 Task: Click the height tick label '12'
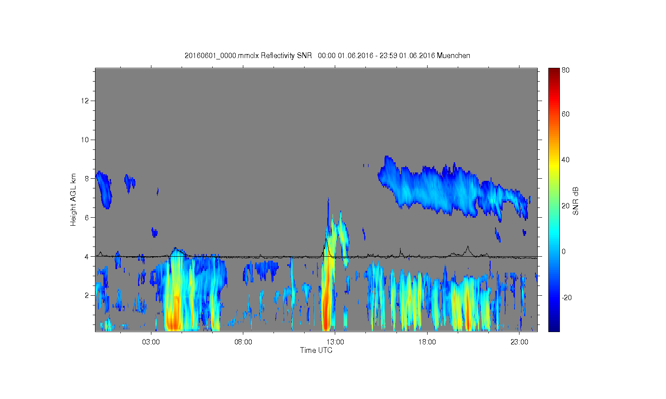coord(85,101)
